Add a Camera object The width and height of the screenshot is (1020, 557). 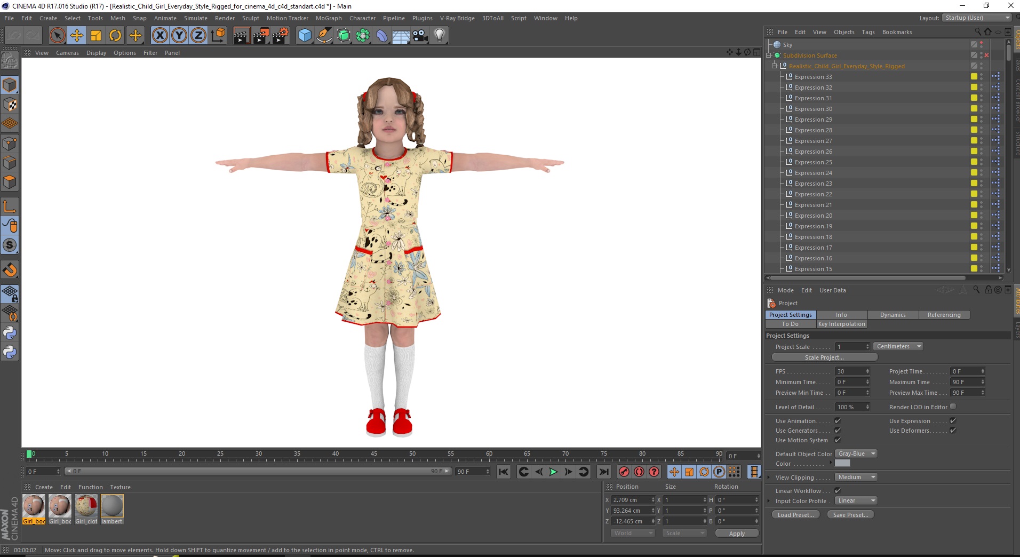tap(420, 36)
